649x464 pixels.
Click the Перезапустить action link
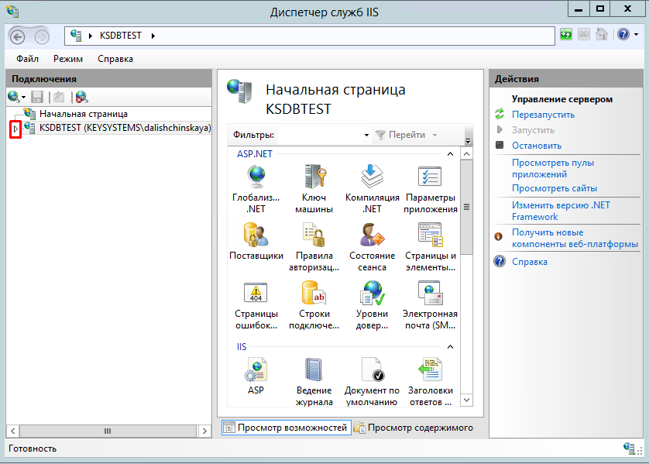click(x=543, y=115)
